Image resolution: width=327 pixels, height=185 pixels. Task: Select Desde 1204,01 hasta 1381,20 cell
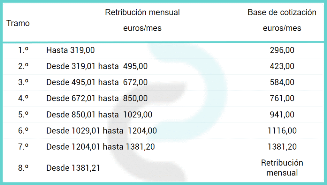pyautogui.click(x=101, y=147)
